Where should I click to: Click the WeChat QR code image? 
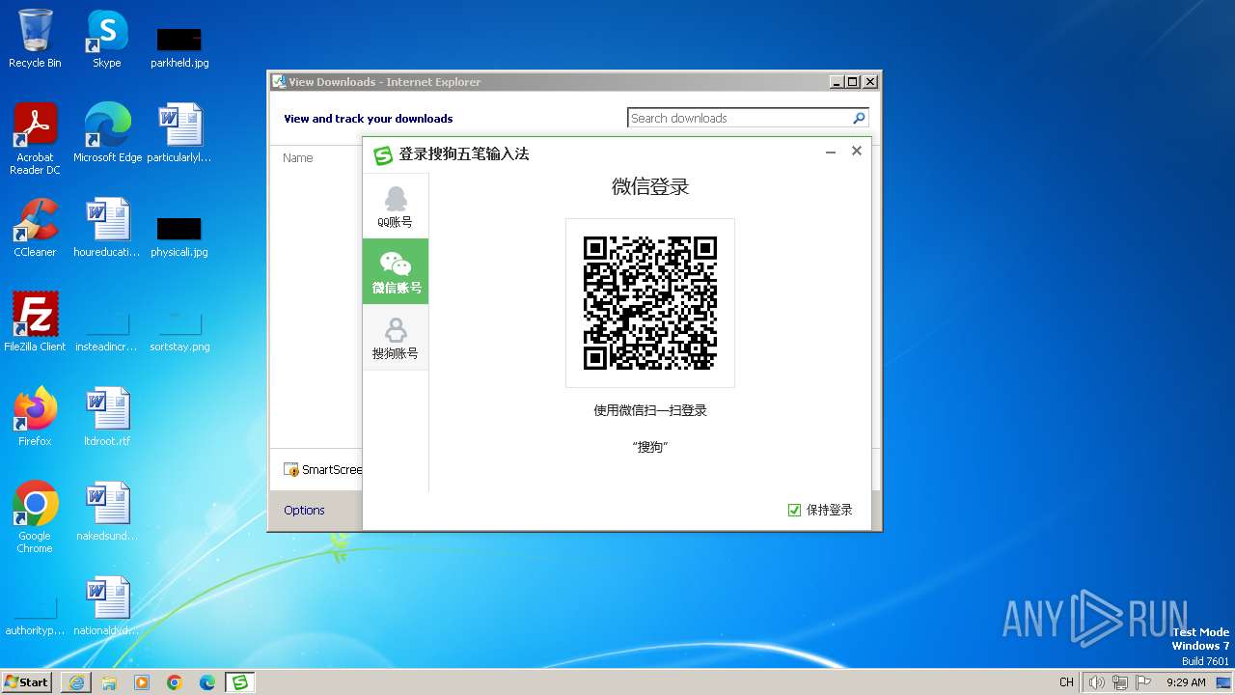(x=650, y=303)
